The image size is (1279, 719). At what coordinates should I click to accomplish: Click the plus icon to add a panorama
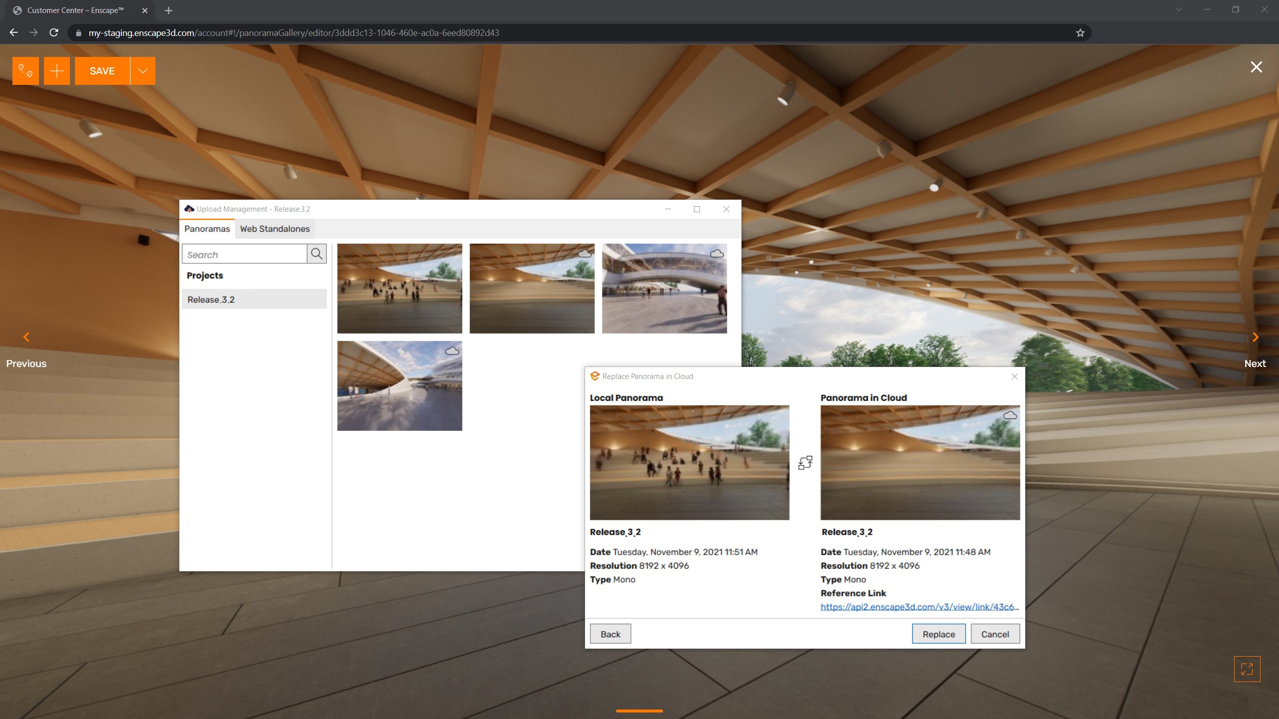click(57, 70)
